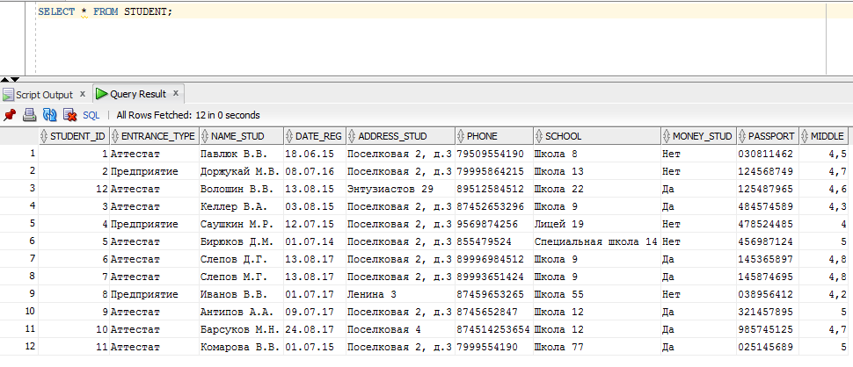Switch to the Query Result tab
This screenshot has height=367, width=853.
pos(138,94)
